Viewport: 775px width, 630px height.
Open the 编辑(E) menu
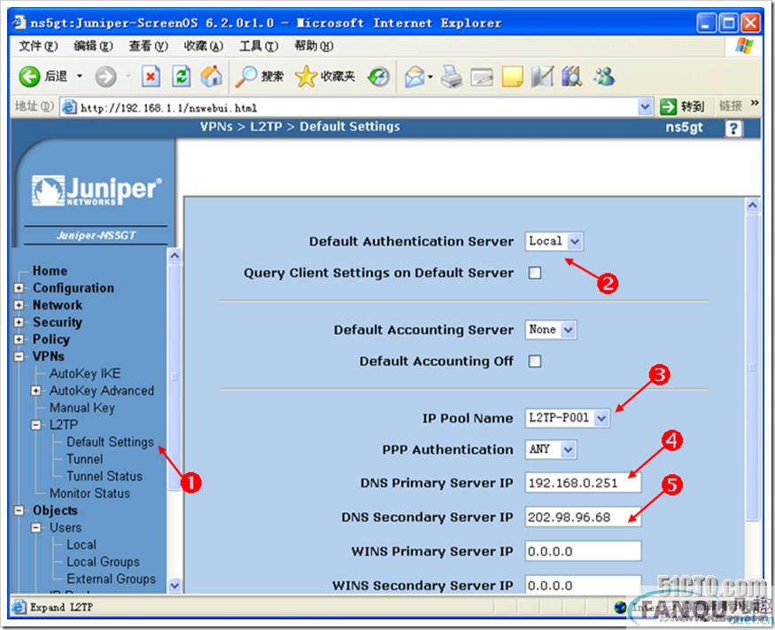click(93, 46)
